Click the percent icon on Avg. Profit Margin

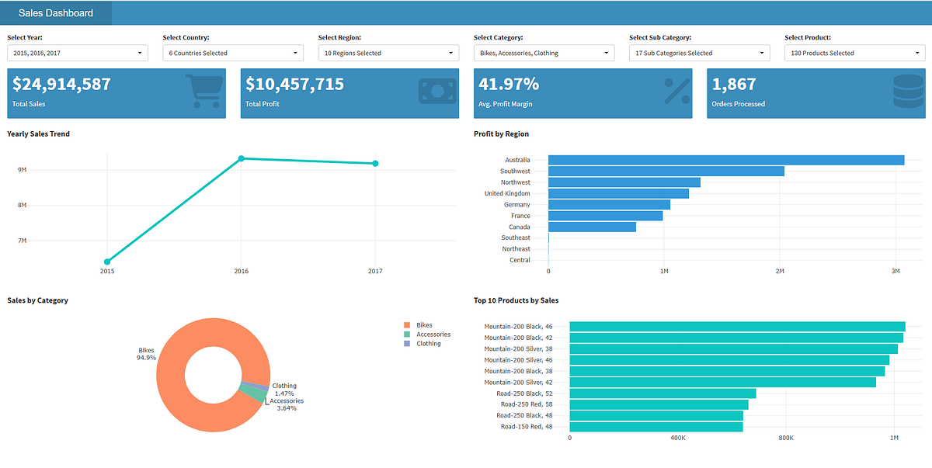point(677,92)
